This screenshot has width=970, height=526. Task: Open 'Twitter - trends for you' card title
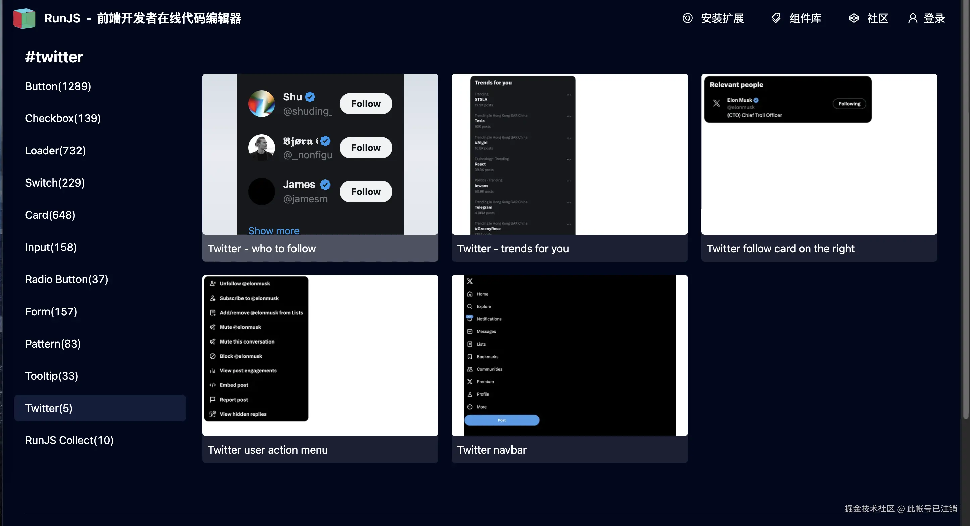point(513,249)
